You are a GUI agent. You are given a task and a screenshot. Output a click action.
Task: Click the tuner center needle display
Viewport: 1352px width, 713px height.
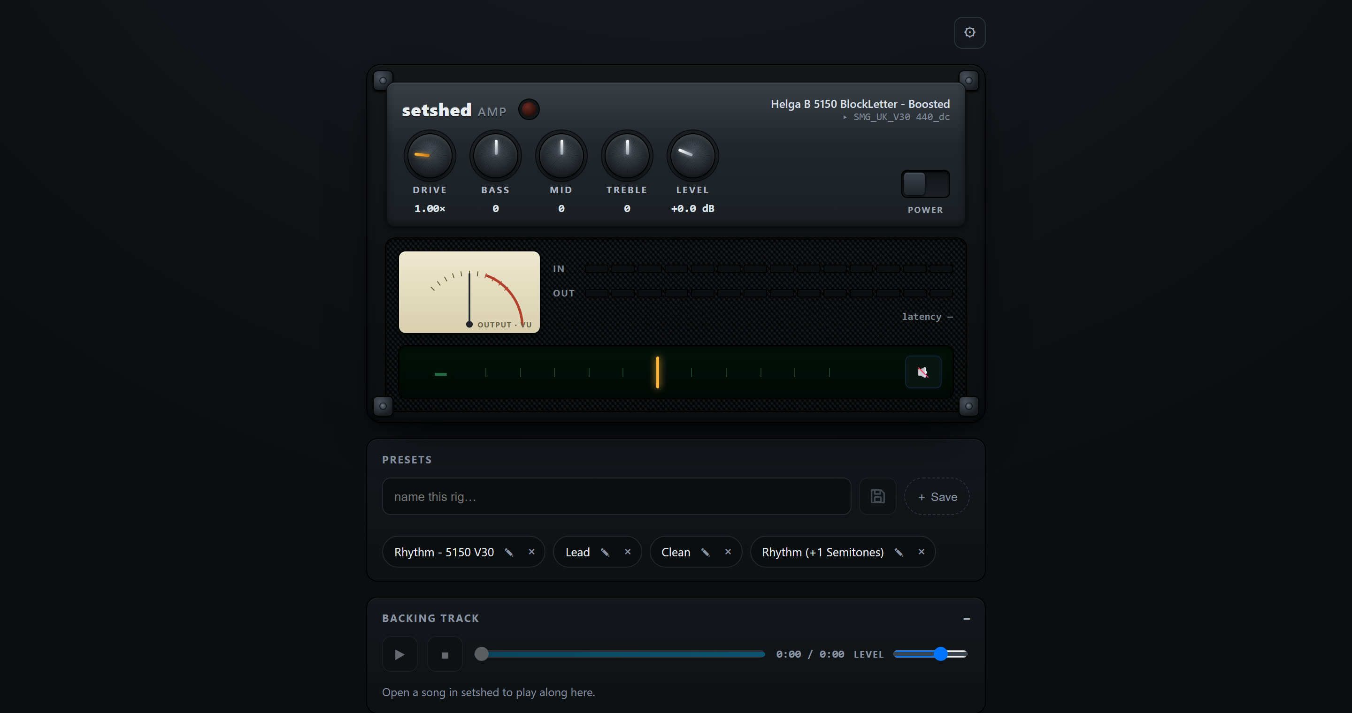(x=657, y=372)
